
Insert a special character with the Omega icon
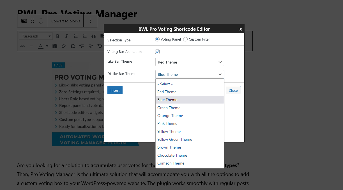point(73,46)
